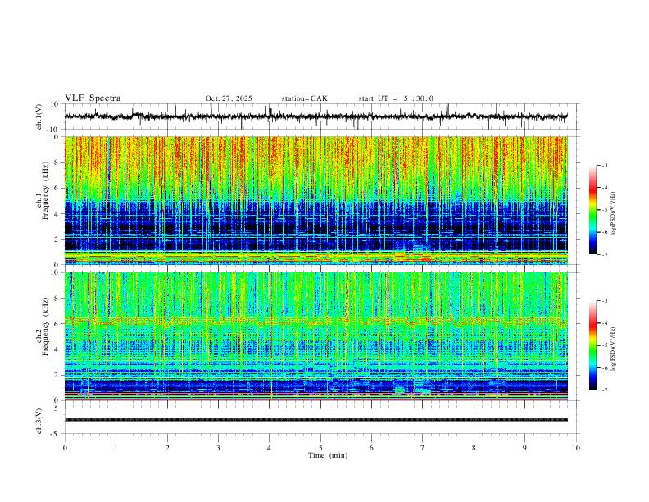Click the ch.1 PSD color scale bar
649x502 pixels.
click(593, 210)
